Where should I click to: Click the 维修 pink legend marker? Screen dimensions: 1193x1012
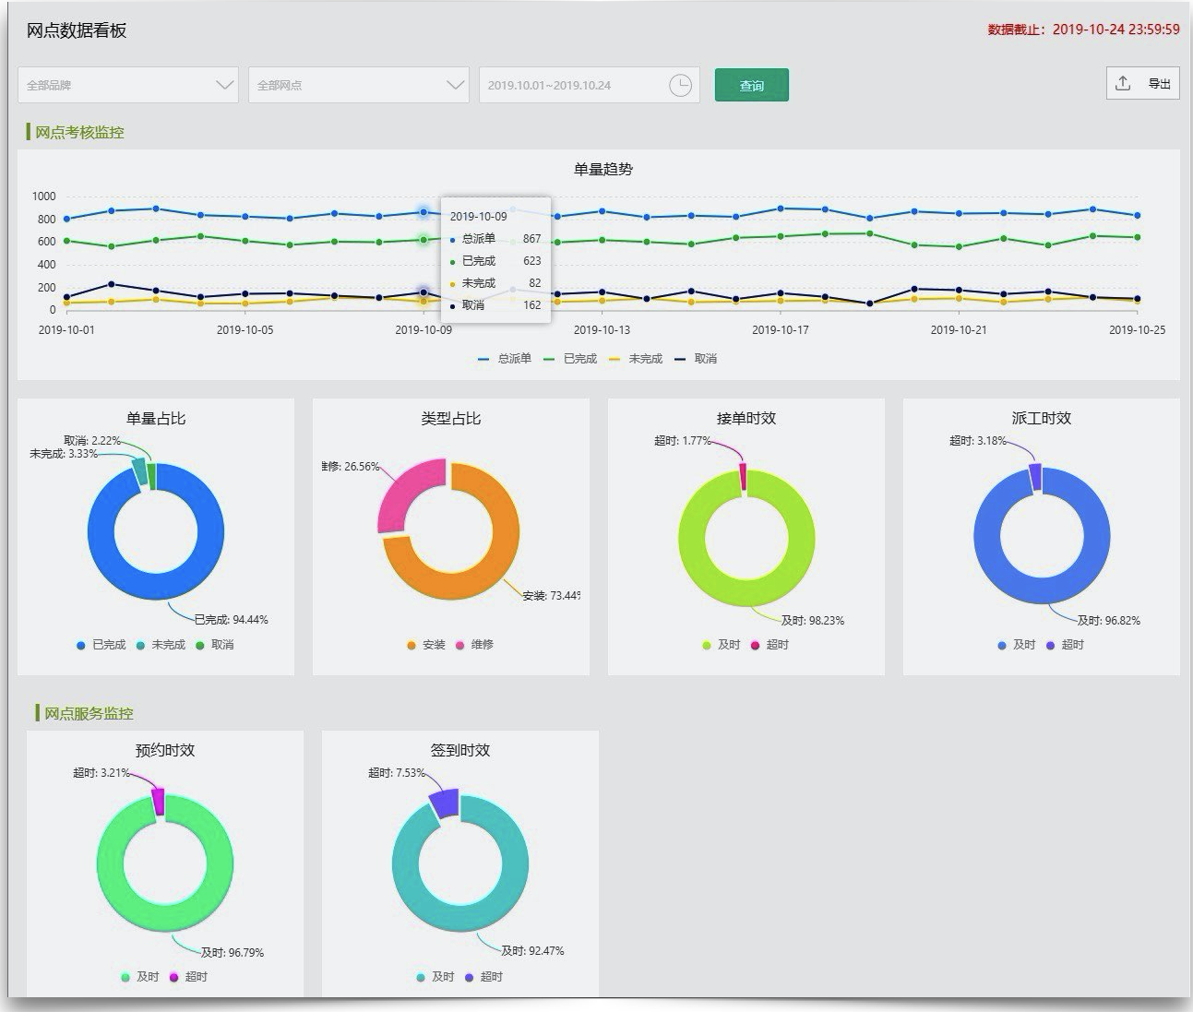point(459,645)
